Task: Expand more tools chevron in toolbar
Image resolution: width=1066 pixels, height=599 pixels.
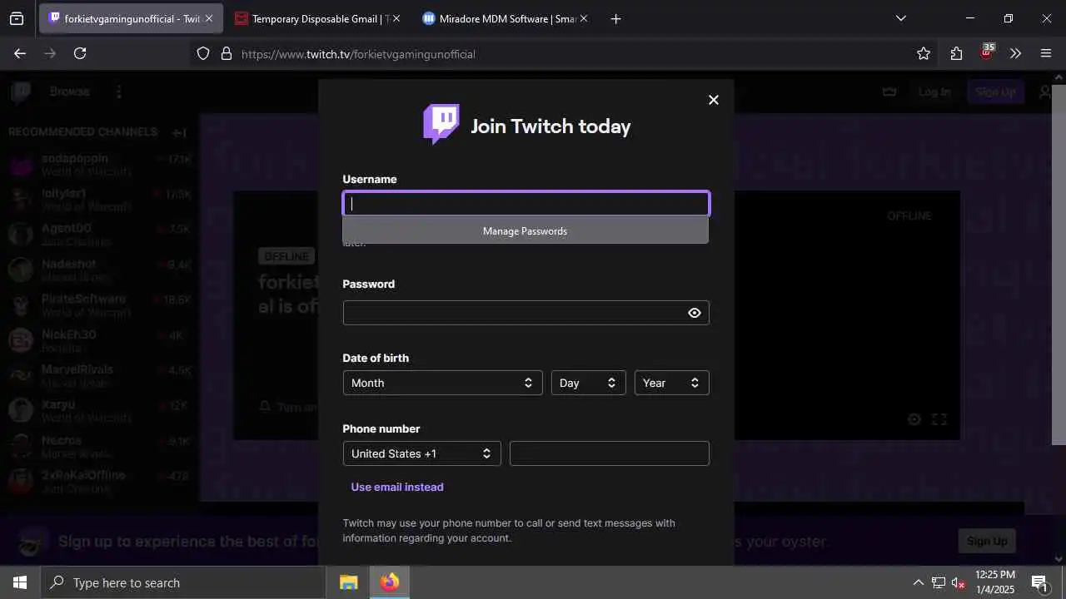Action: 1015,53
